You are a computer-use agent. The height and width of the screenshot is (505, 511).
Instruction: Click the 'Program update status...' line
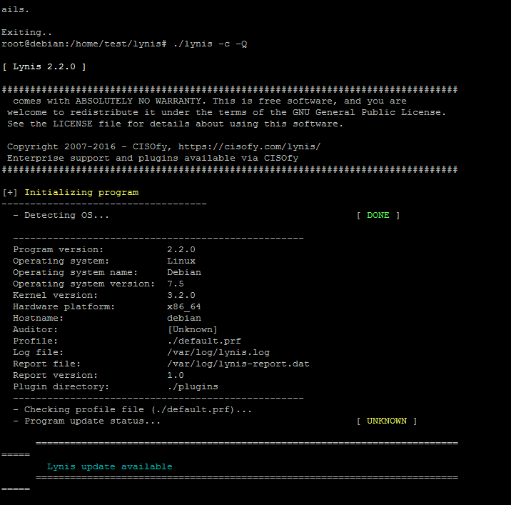click(x=86, y=421)
